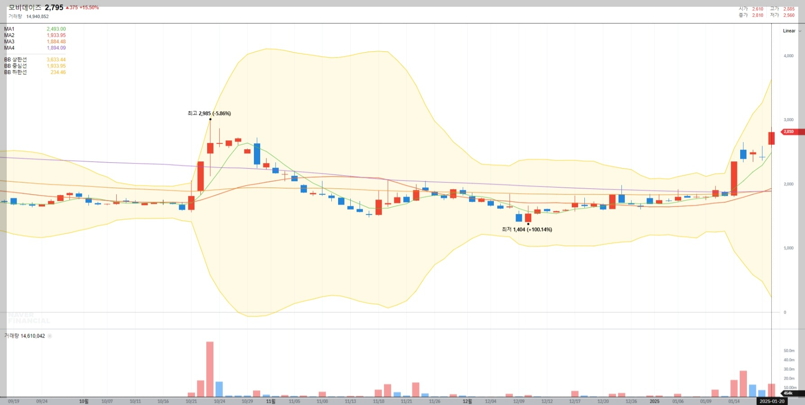Click the 11월 month axis label
The height and width of the screenshot is (405, 805).
(271, 401)
